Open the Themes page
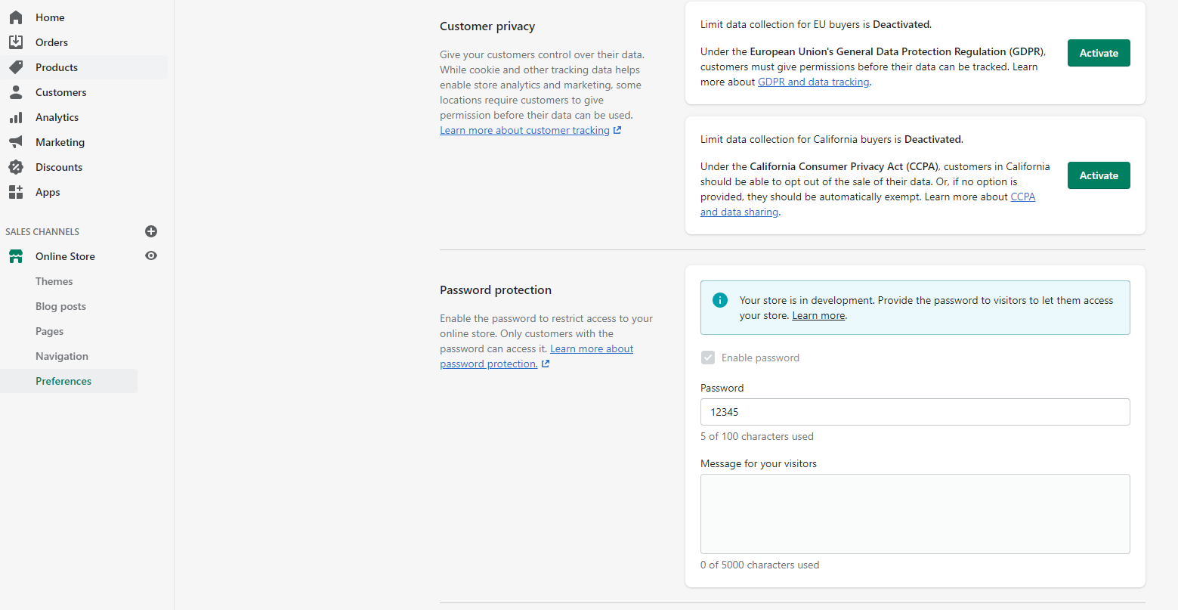Image resolution: width=1178 pixels, height=610 pixels. [54, 280]
